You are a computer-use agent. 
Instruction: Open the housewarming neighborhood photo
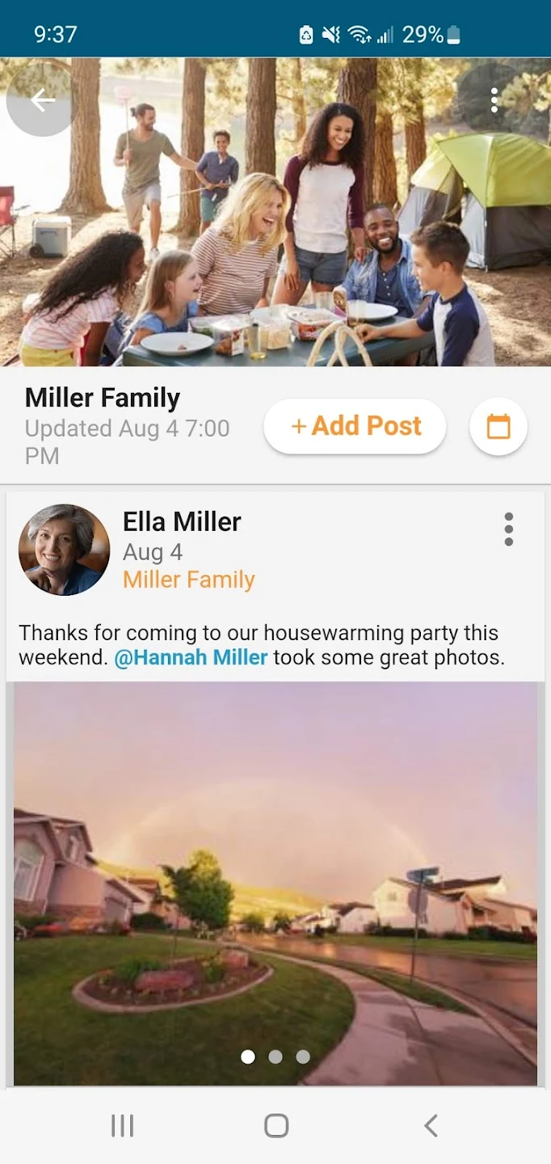coord(275,884)
